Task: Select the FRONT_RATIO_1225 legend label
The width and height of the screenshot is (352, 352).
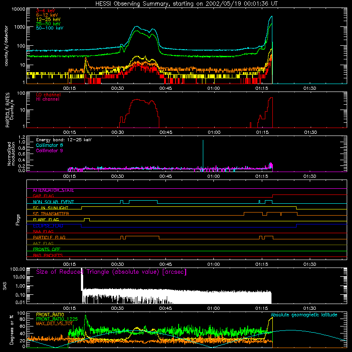Action: pyautogui.click(x=57, y=319)
